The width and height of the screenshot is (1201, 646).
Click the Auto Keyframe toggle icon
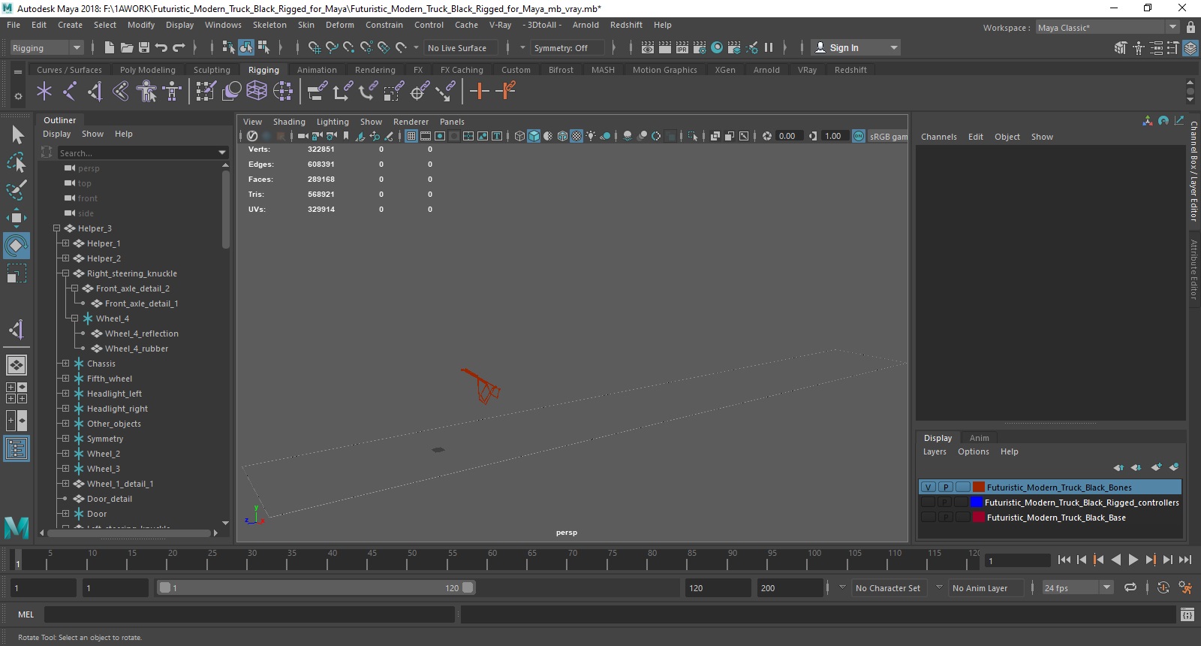[x=1163, y=588]
